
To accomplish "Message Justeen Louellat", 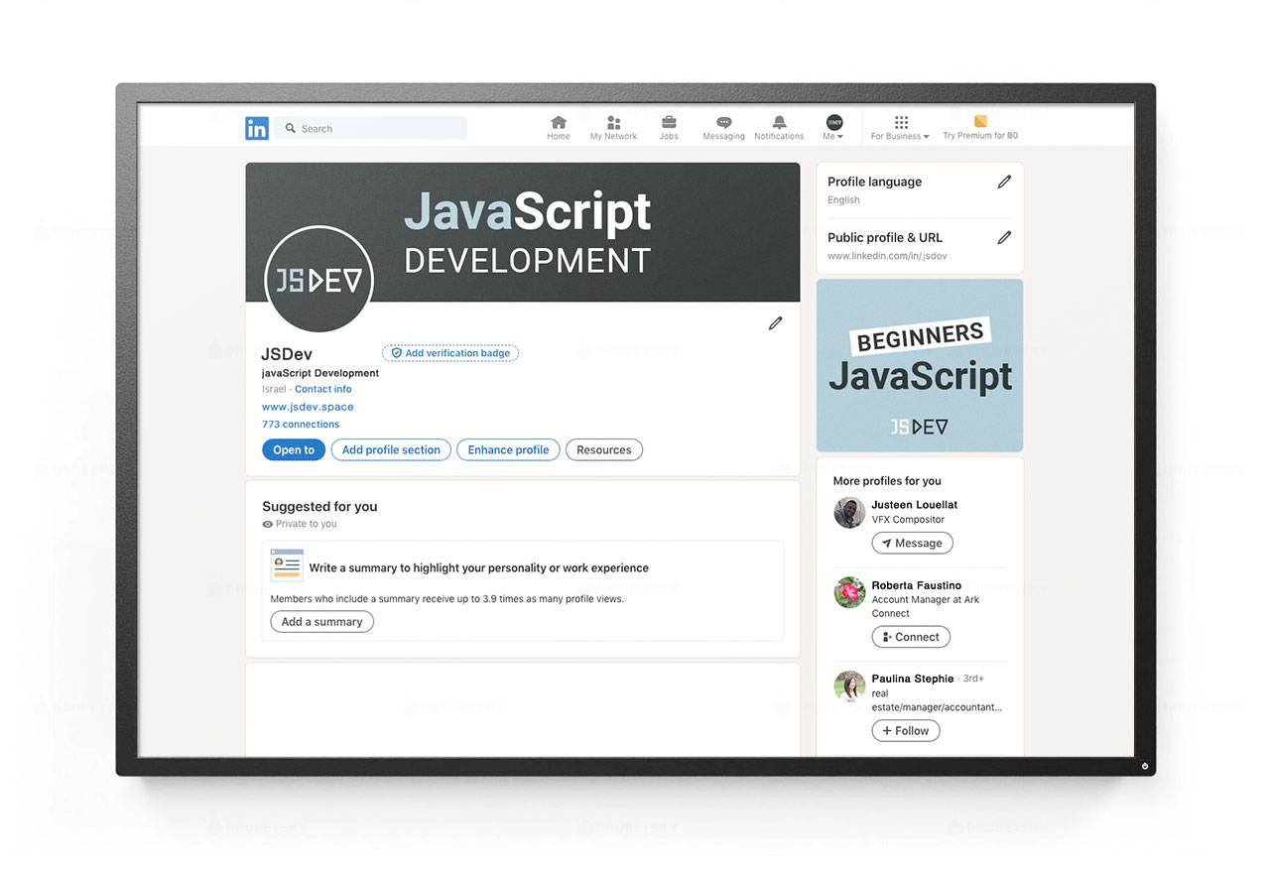I will point(913,543).
